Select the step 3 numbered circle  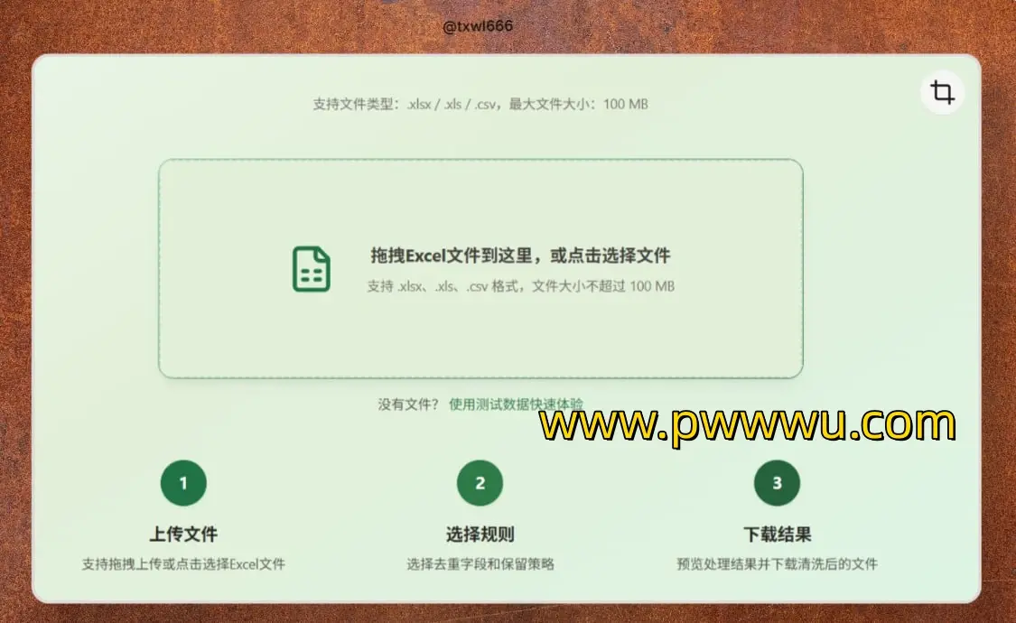(777, 483)
